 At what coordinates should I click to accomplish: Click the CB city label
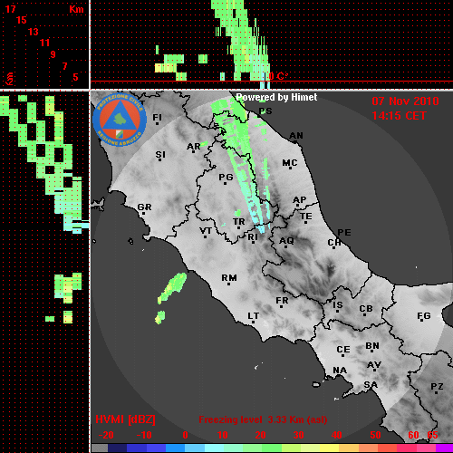[x=366, y=309]
